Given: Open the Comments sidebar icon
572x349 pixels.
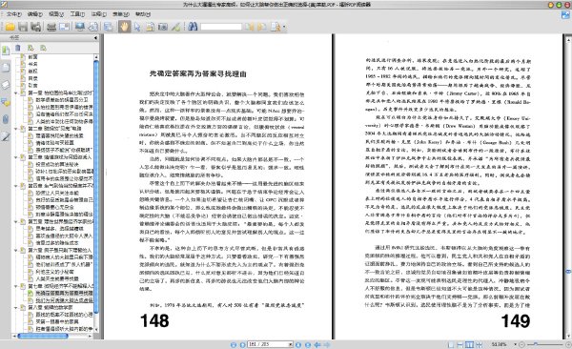Looking at the screenshot, I should tap(6, 102).
